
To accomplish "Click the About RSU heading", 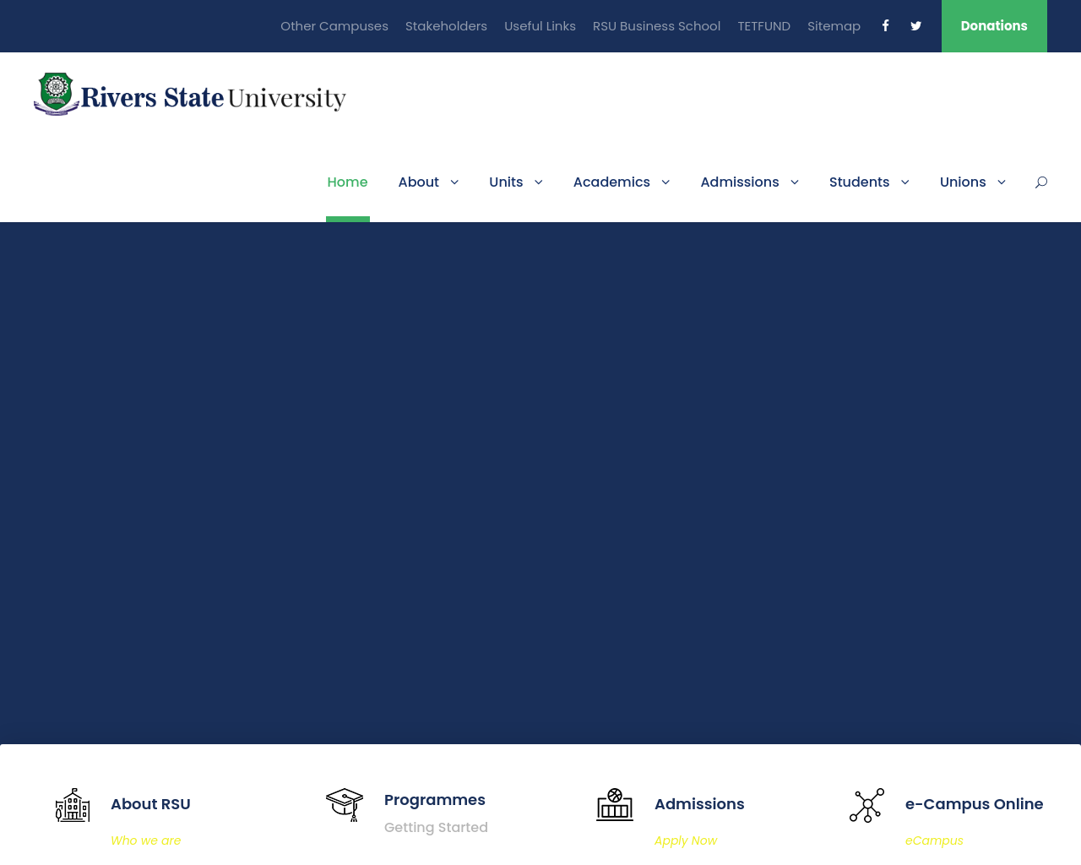I will click(x=150, y=804).
